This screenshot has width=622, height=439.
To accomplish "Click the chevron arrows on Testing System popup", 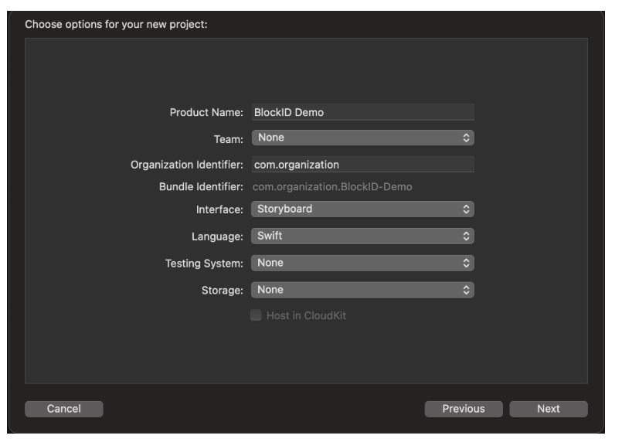I will point(465,263).
